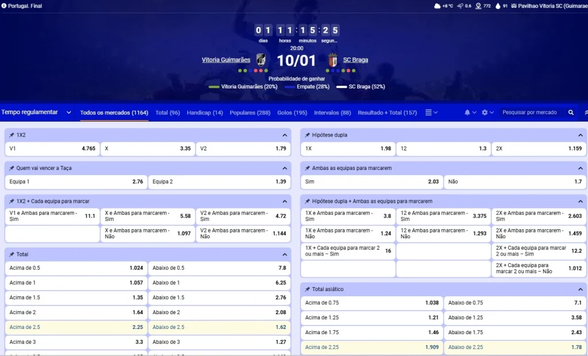Viewport: 588px width, 356px height.
Task: Select the Todos os mercados (1164) tab
Action: (x=114, y=113)
